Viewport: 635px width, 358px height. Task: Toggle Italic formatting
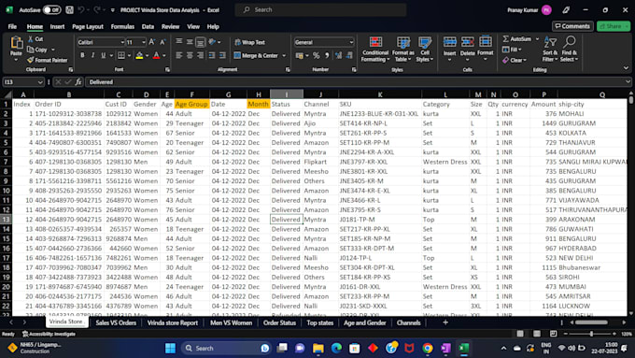tap(92, 55)
